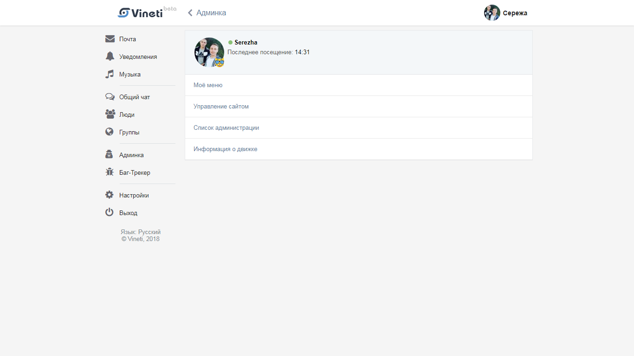The width and height of the screenshot is (634, 356).
Task: Select the groups globe icon
Action: coord(110,132)
